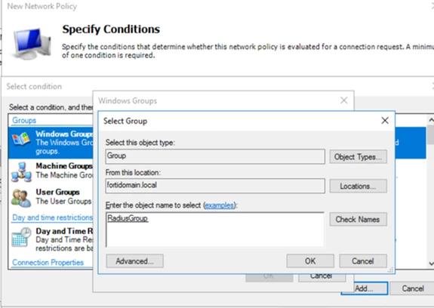Confirm Select Group with OK
Viewport: 434px width, 308px height.
coord(310,261)
